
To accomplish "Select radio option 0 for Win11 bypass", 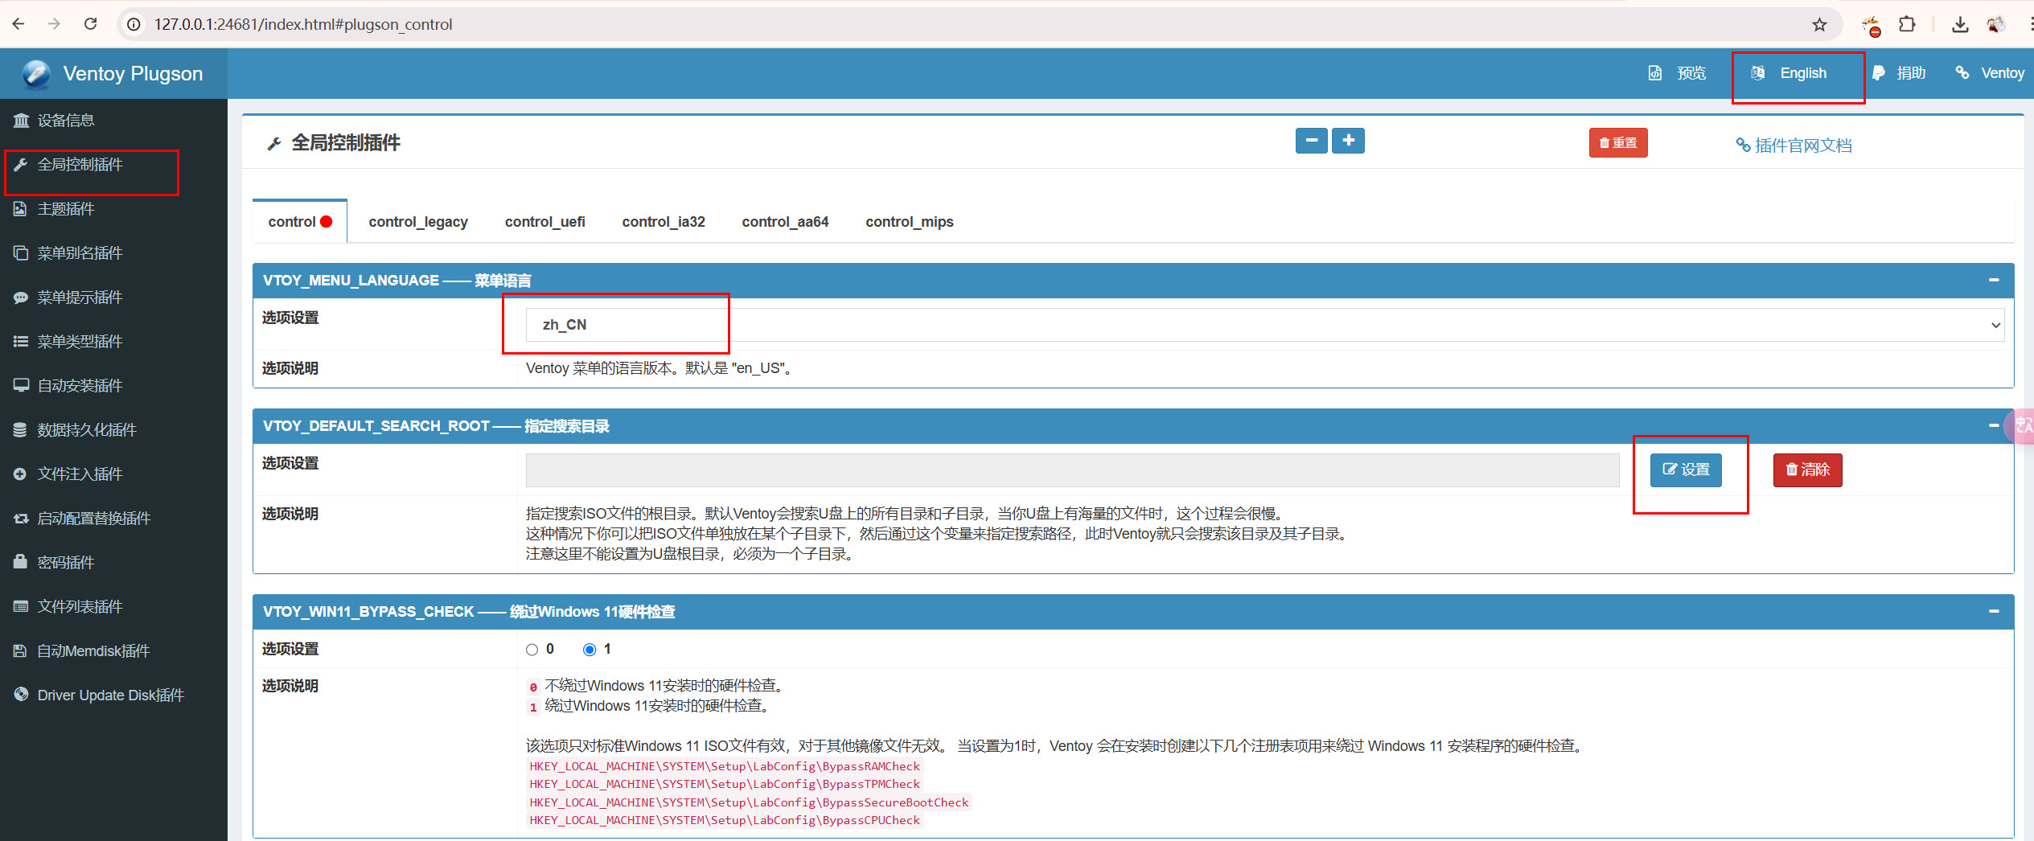I will click(532, 650).
